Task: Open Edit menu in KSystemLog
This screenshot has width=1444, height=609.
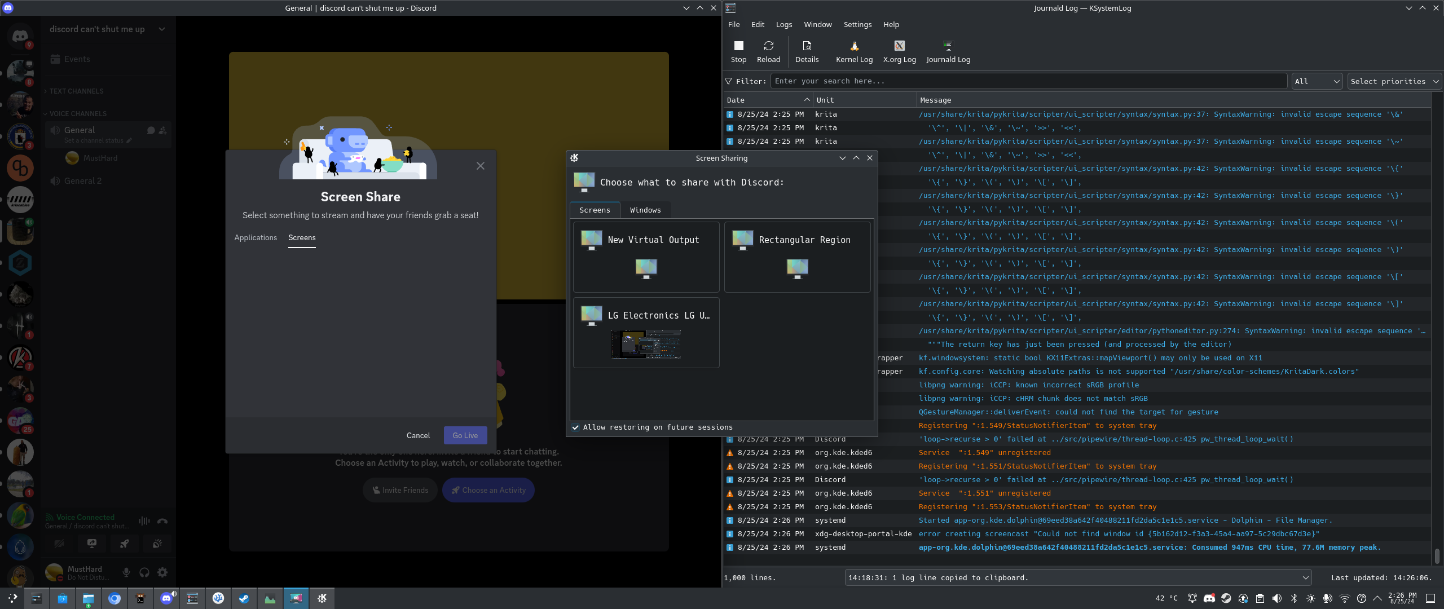Action: click(758, 24)
